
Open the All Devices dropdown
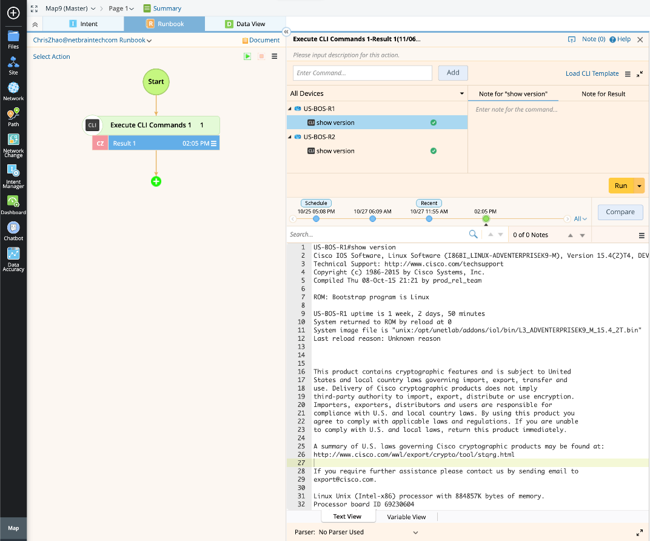tap(461, 93)
